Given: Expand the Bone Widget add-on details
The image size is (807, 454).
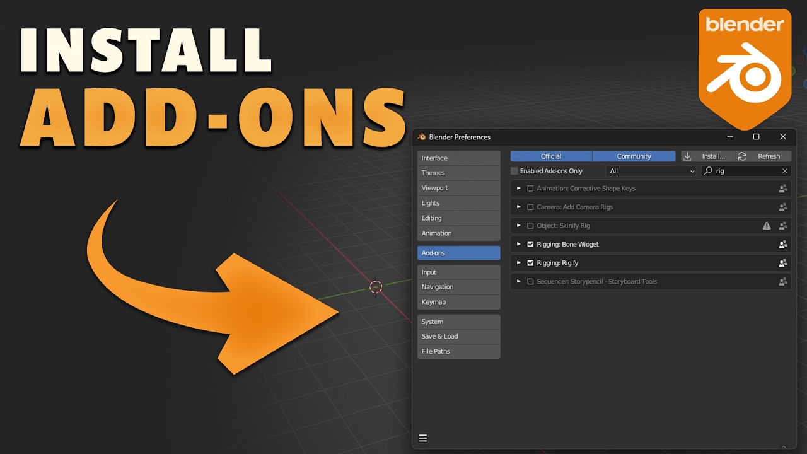Looking at the screenshot, I should (519, 244).
